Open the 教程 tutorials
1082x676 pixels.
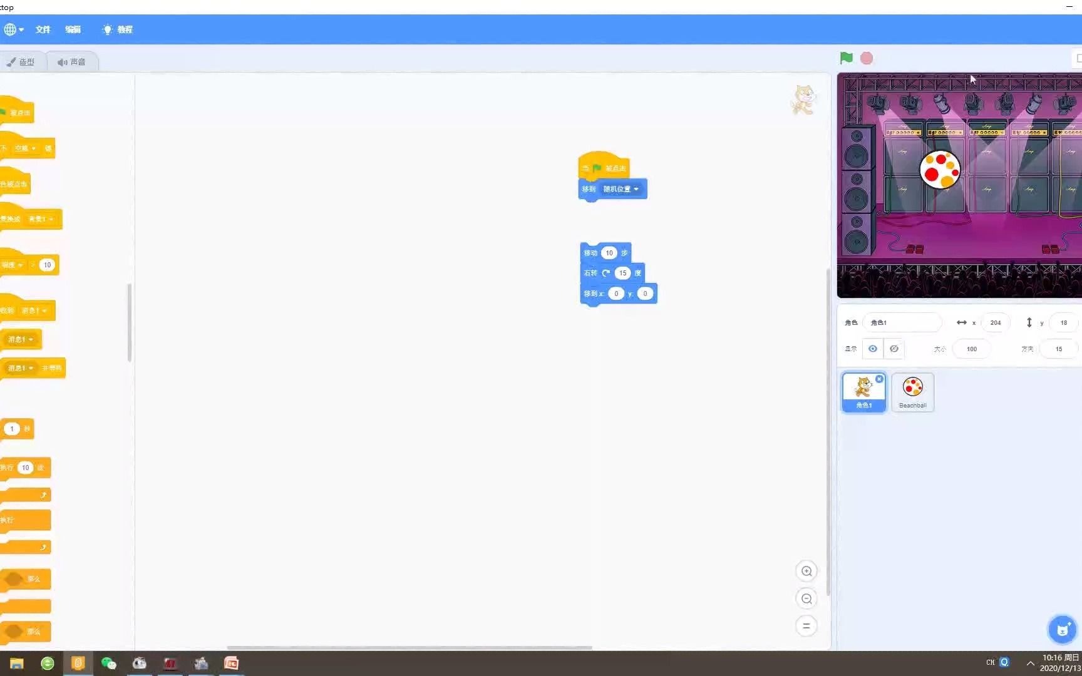[118, 29]
